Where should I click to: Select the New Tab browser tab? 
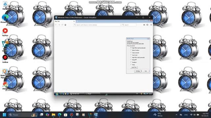65,21
